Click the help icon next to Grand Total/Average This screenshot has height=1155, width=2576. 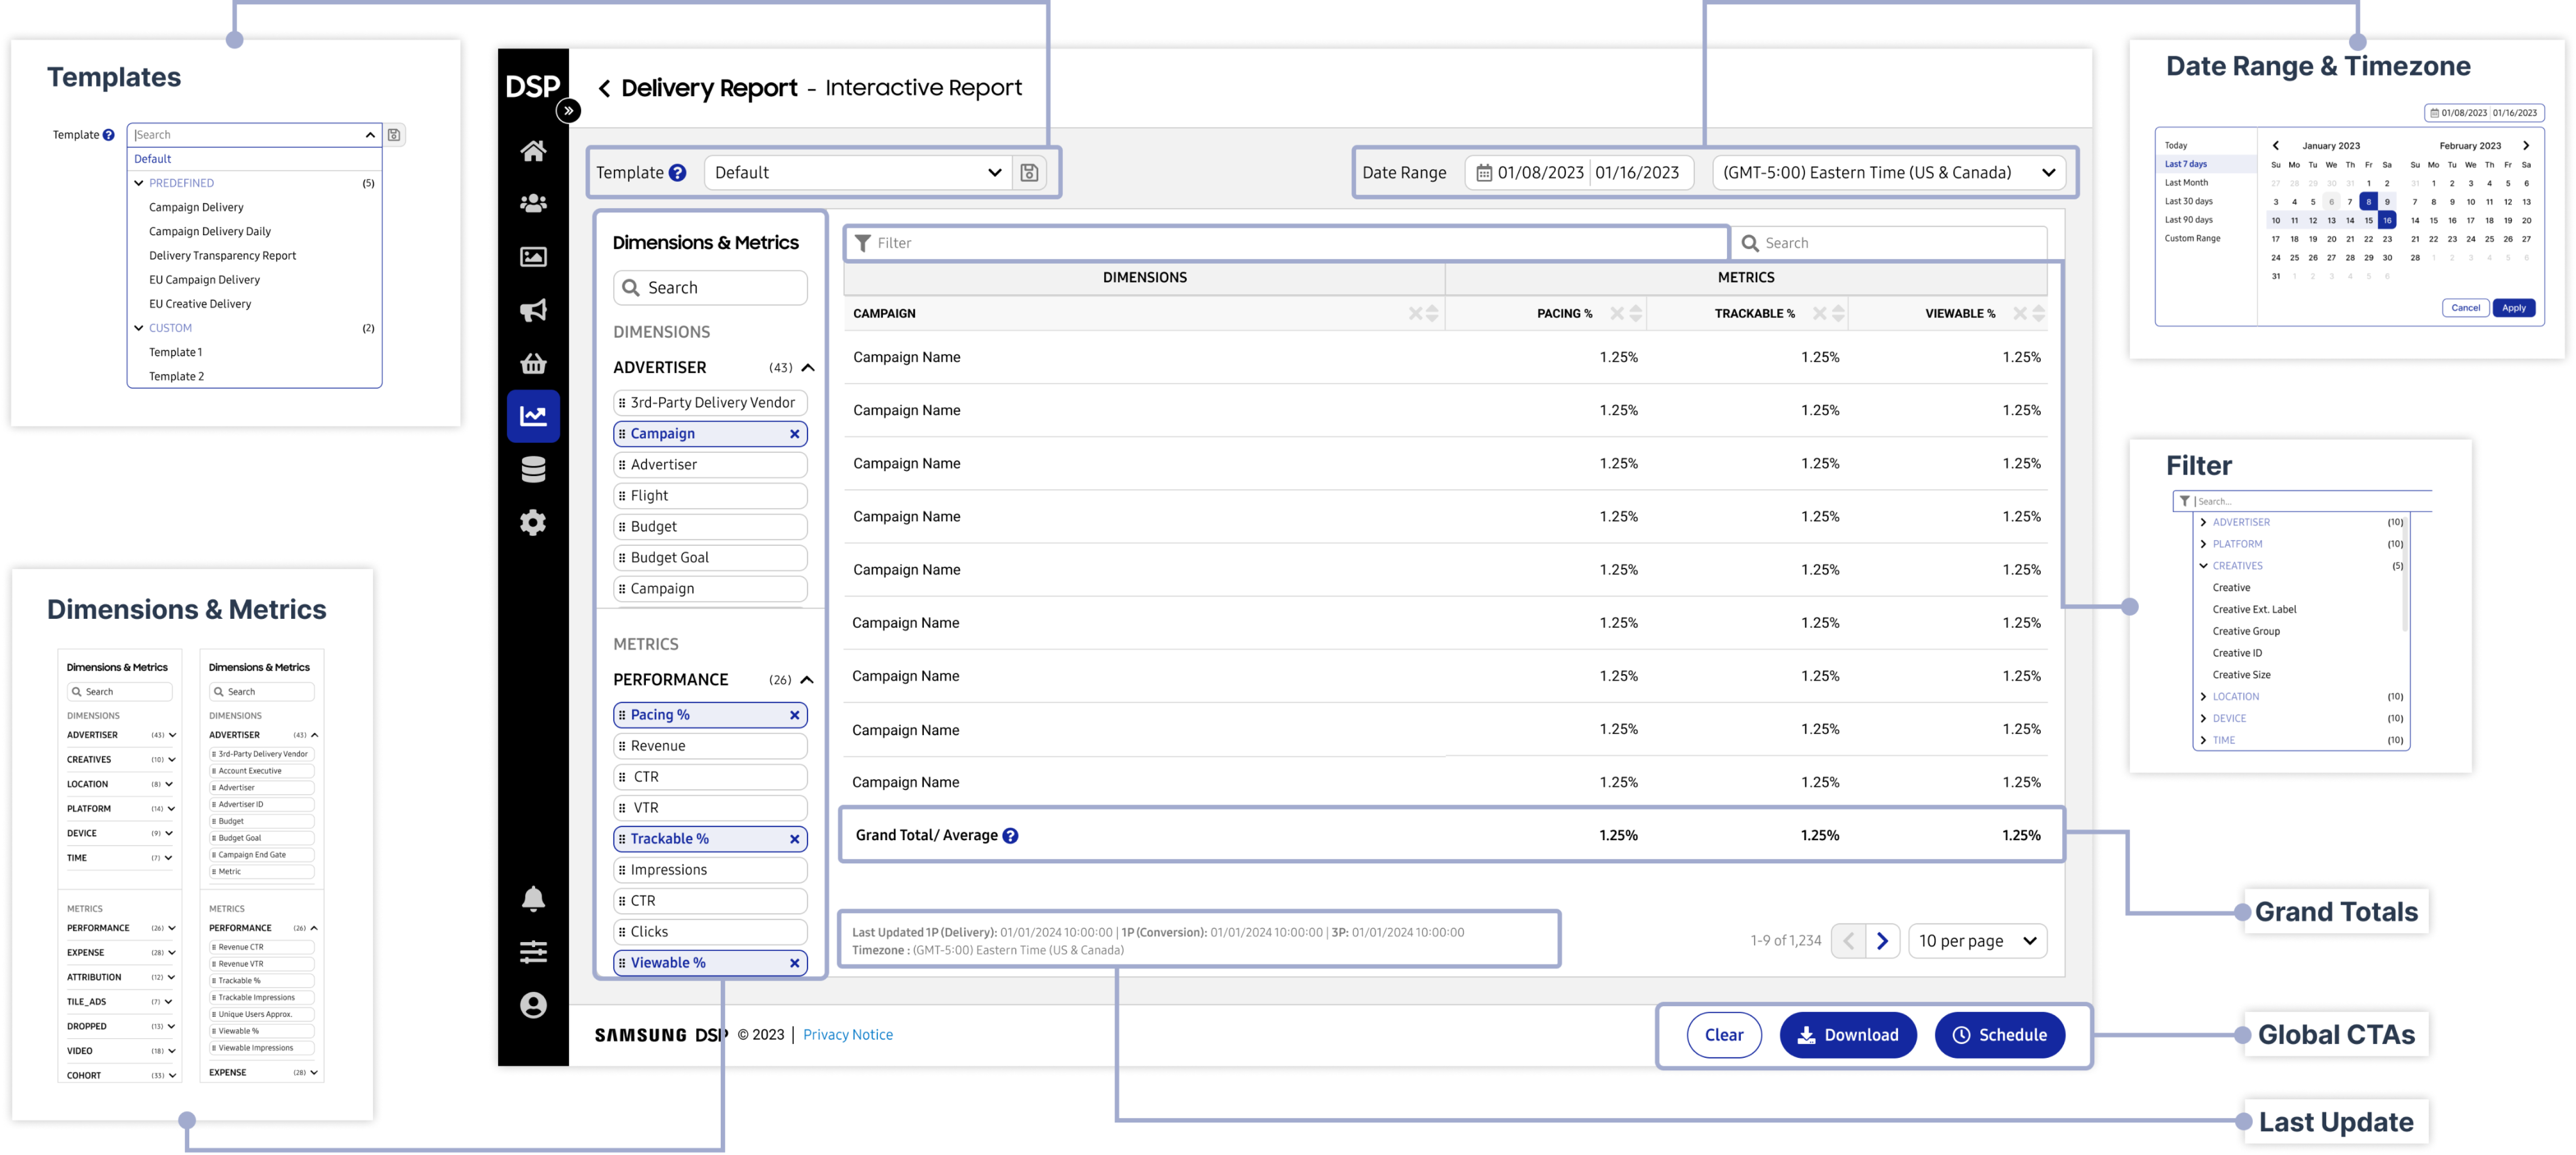[x=1010, y=836]
